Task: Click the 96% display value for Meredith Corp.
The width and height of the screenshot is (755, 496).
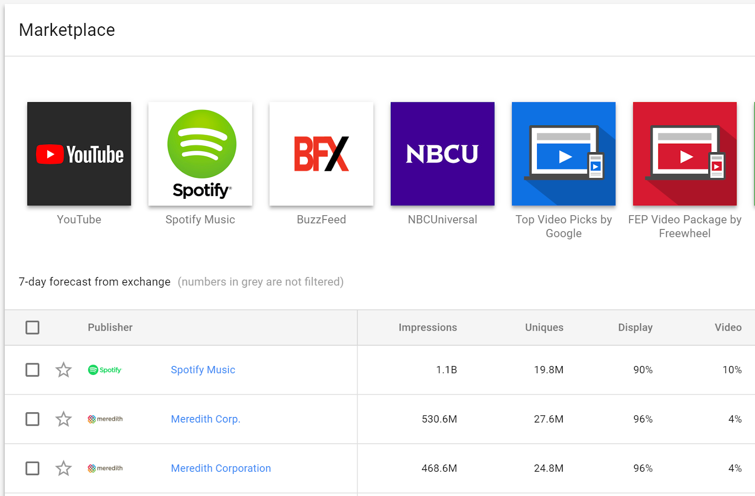Action: coord(643,419)
